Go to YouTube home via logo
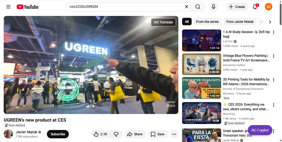 pyautogui.click(x=27, y=7)
